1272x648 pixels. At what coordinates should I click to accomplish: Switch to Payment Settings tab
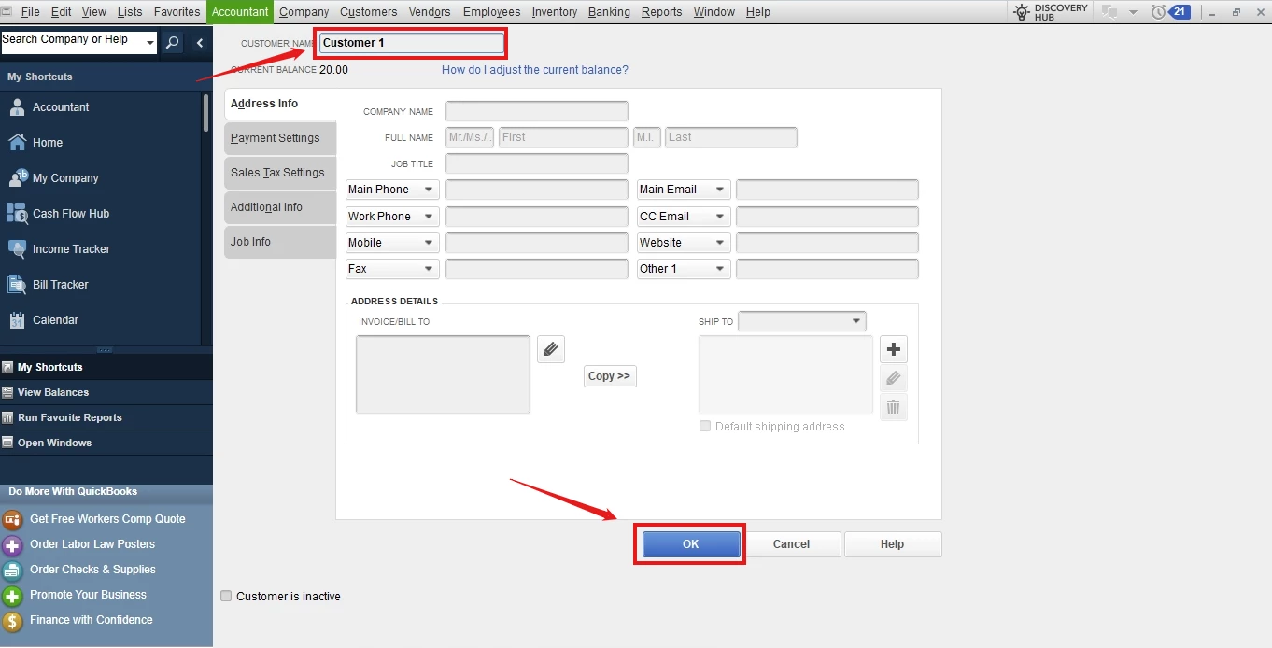(280, 138)
